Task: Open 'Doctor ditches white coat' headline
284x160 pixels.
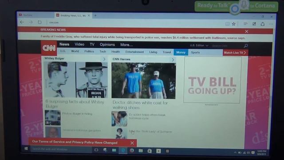Action: point(140,105)
